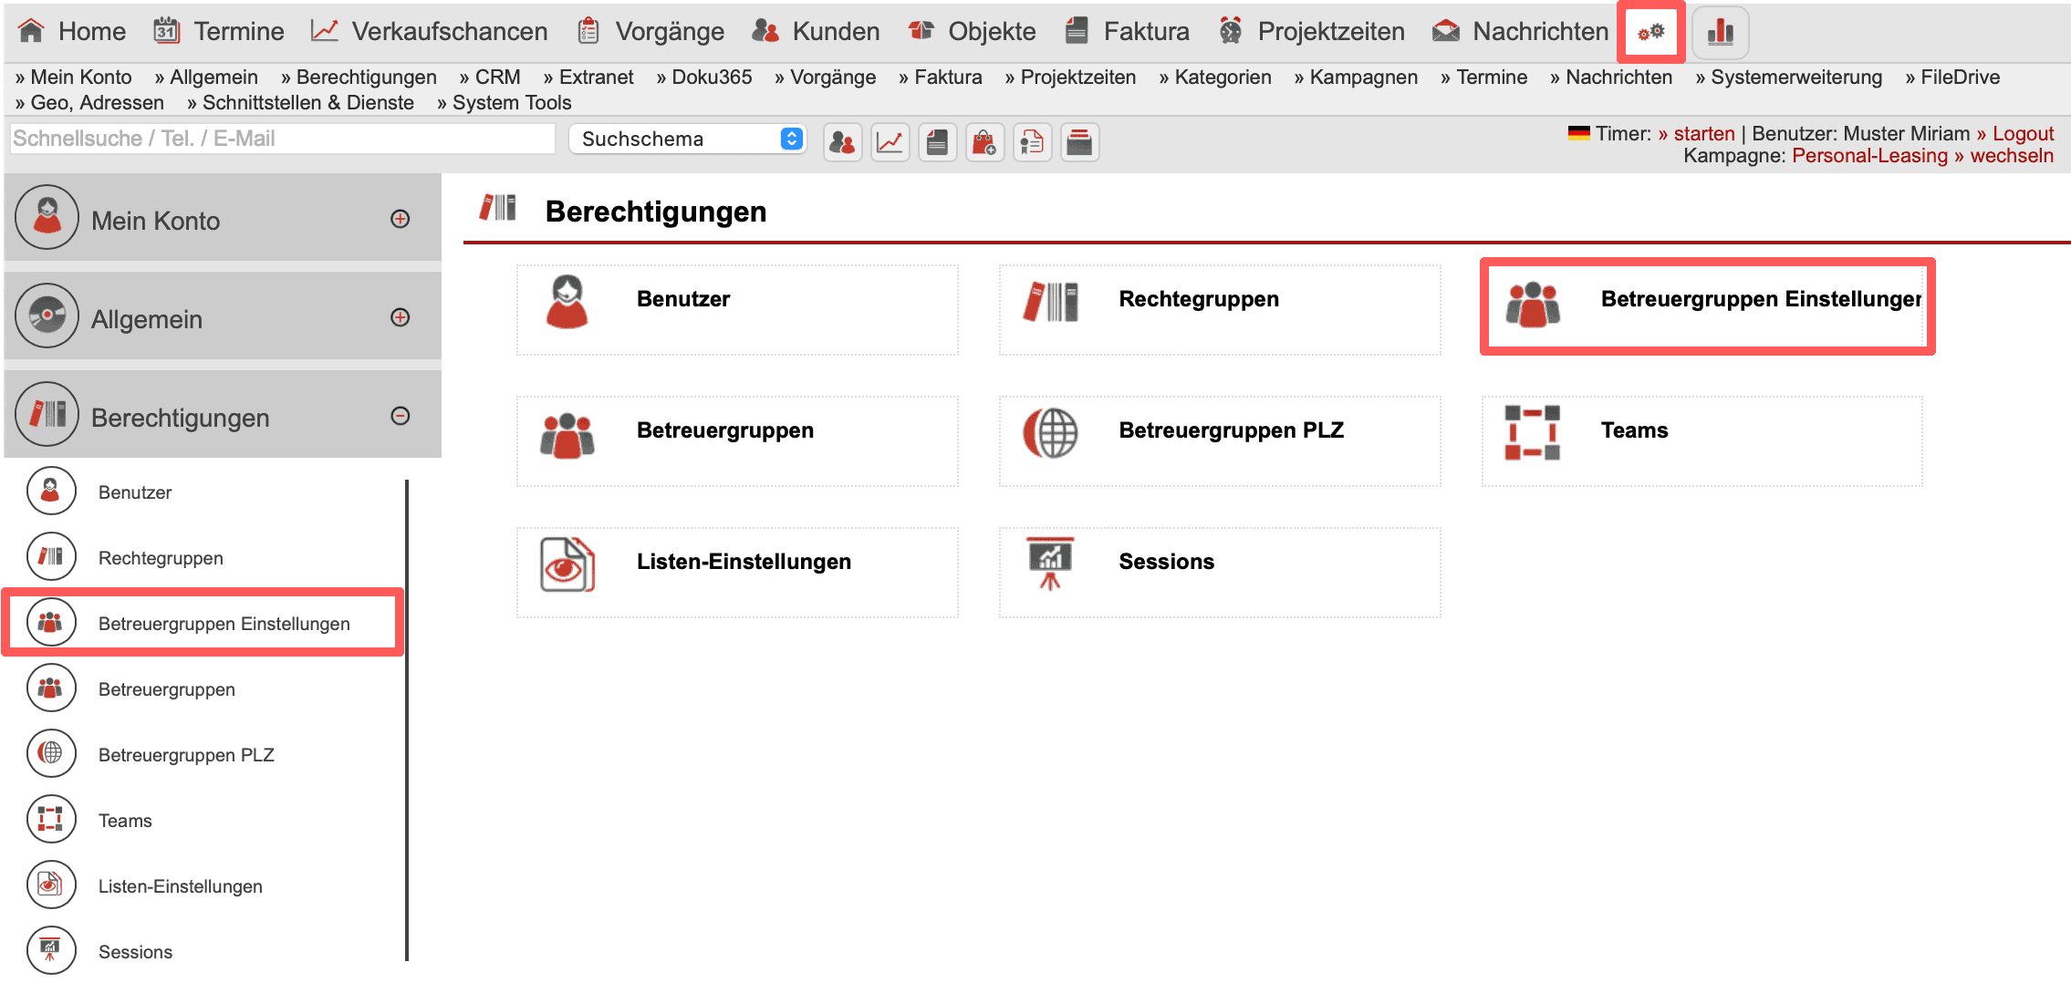Screen dimensions: 2071x983
Task: Open the system settings gears icon
Action: [x=1650, y=32]
